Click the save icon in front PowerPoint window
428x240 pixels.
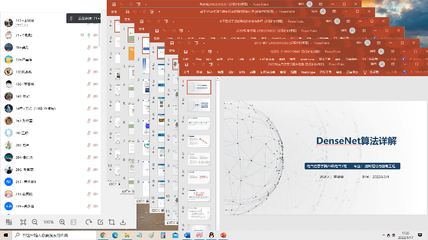pos(186,65)
